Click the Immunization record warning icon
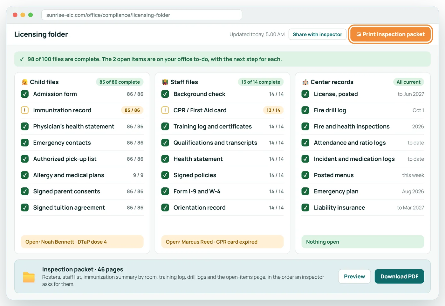 pyautogui.click(x=25, y=110)
